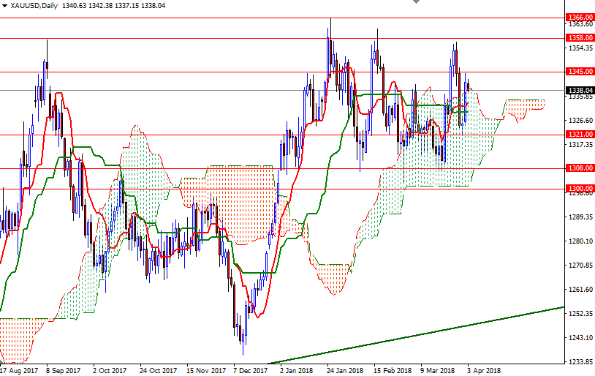Click the 1363.60 price scale value
Image resolution: width=595 pixels, height=376 pixels.
coord(580,24)
